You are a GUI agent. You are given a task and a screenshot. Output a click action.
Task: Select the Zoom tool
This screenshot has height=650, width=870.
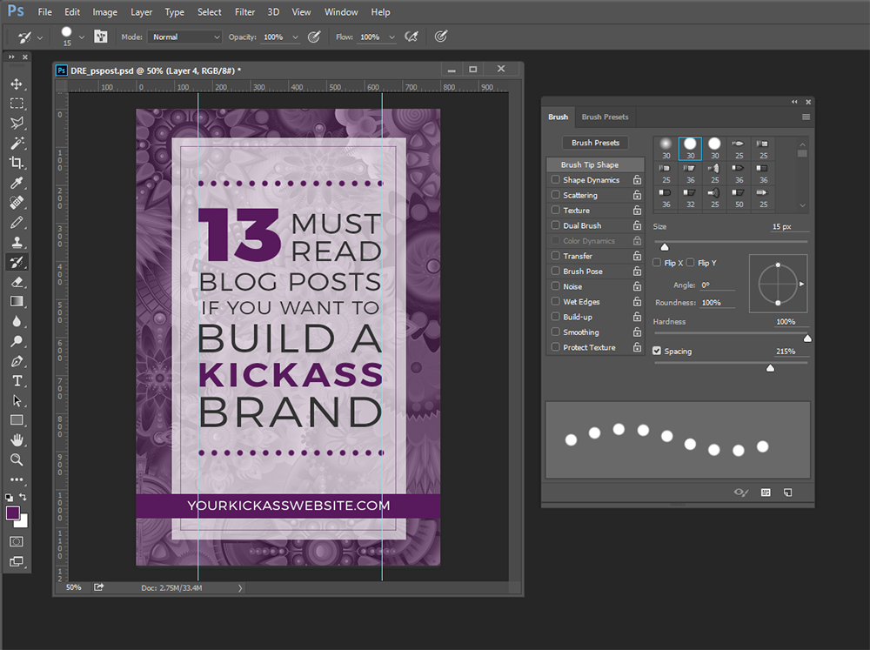coord(17,459)
